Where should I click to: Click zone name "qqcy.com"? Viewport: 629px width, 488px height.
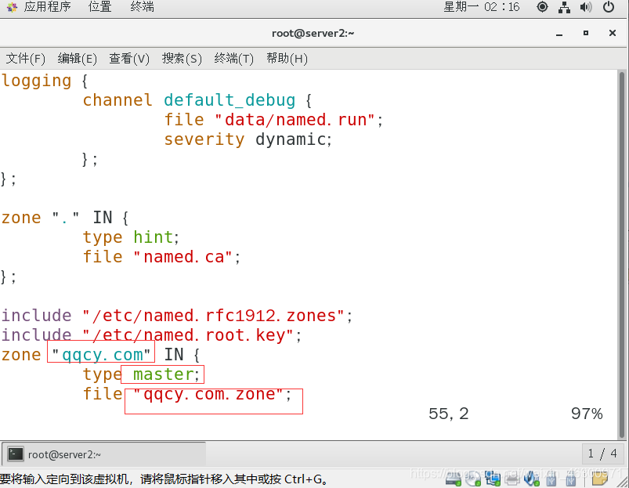click(x=101, y=356)
